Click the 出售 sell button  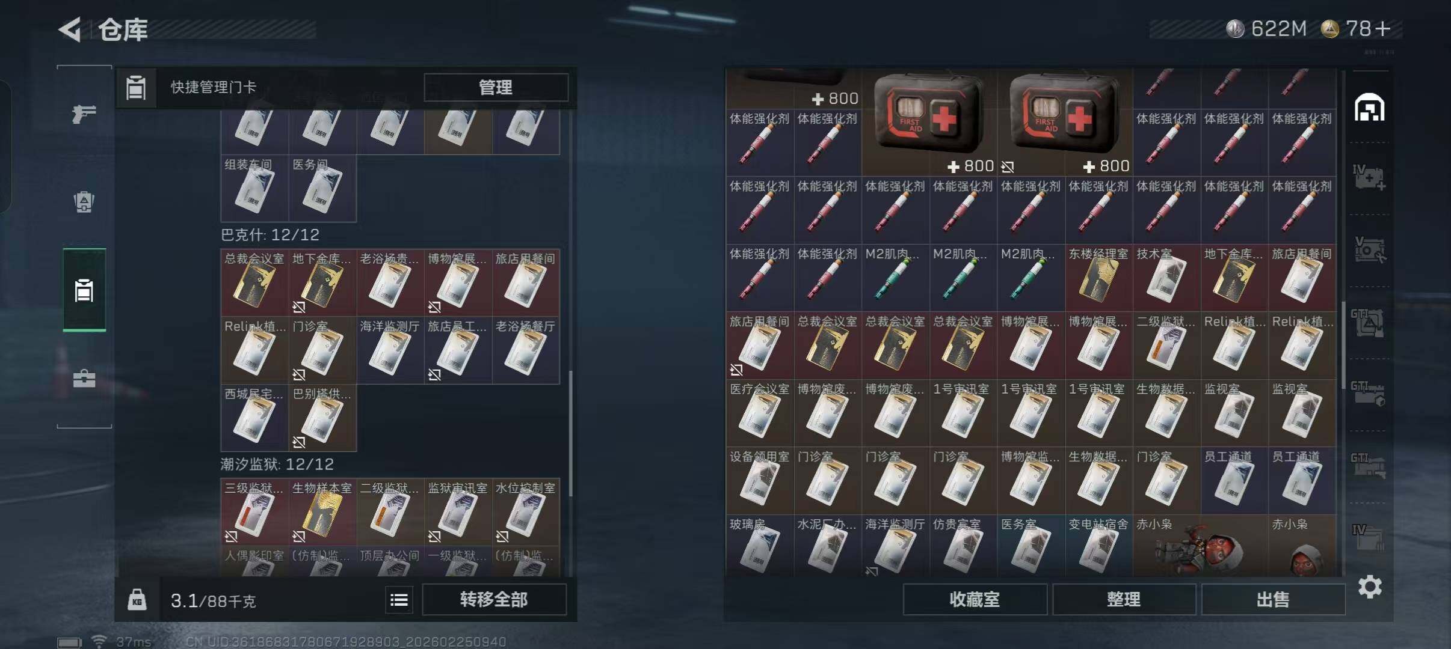point(1273,599)
